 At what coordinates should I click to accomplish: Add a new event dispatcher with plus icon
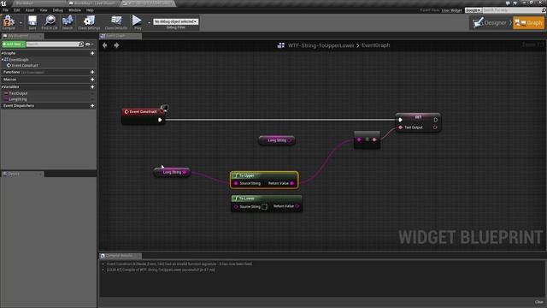[x=92, y=105]
